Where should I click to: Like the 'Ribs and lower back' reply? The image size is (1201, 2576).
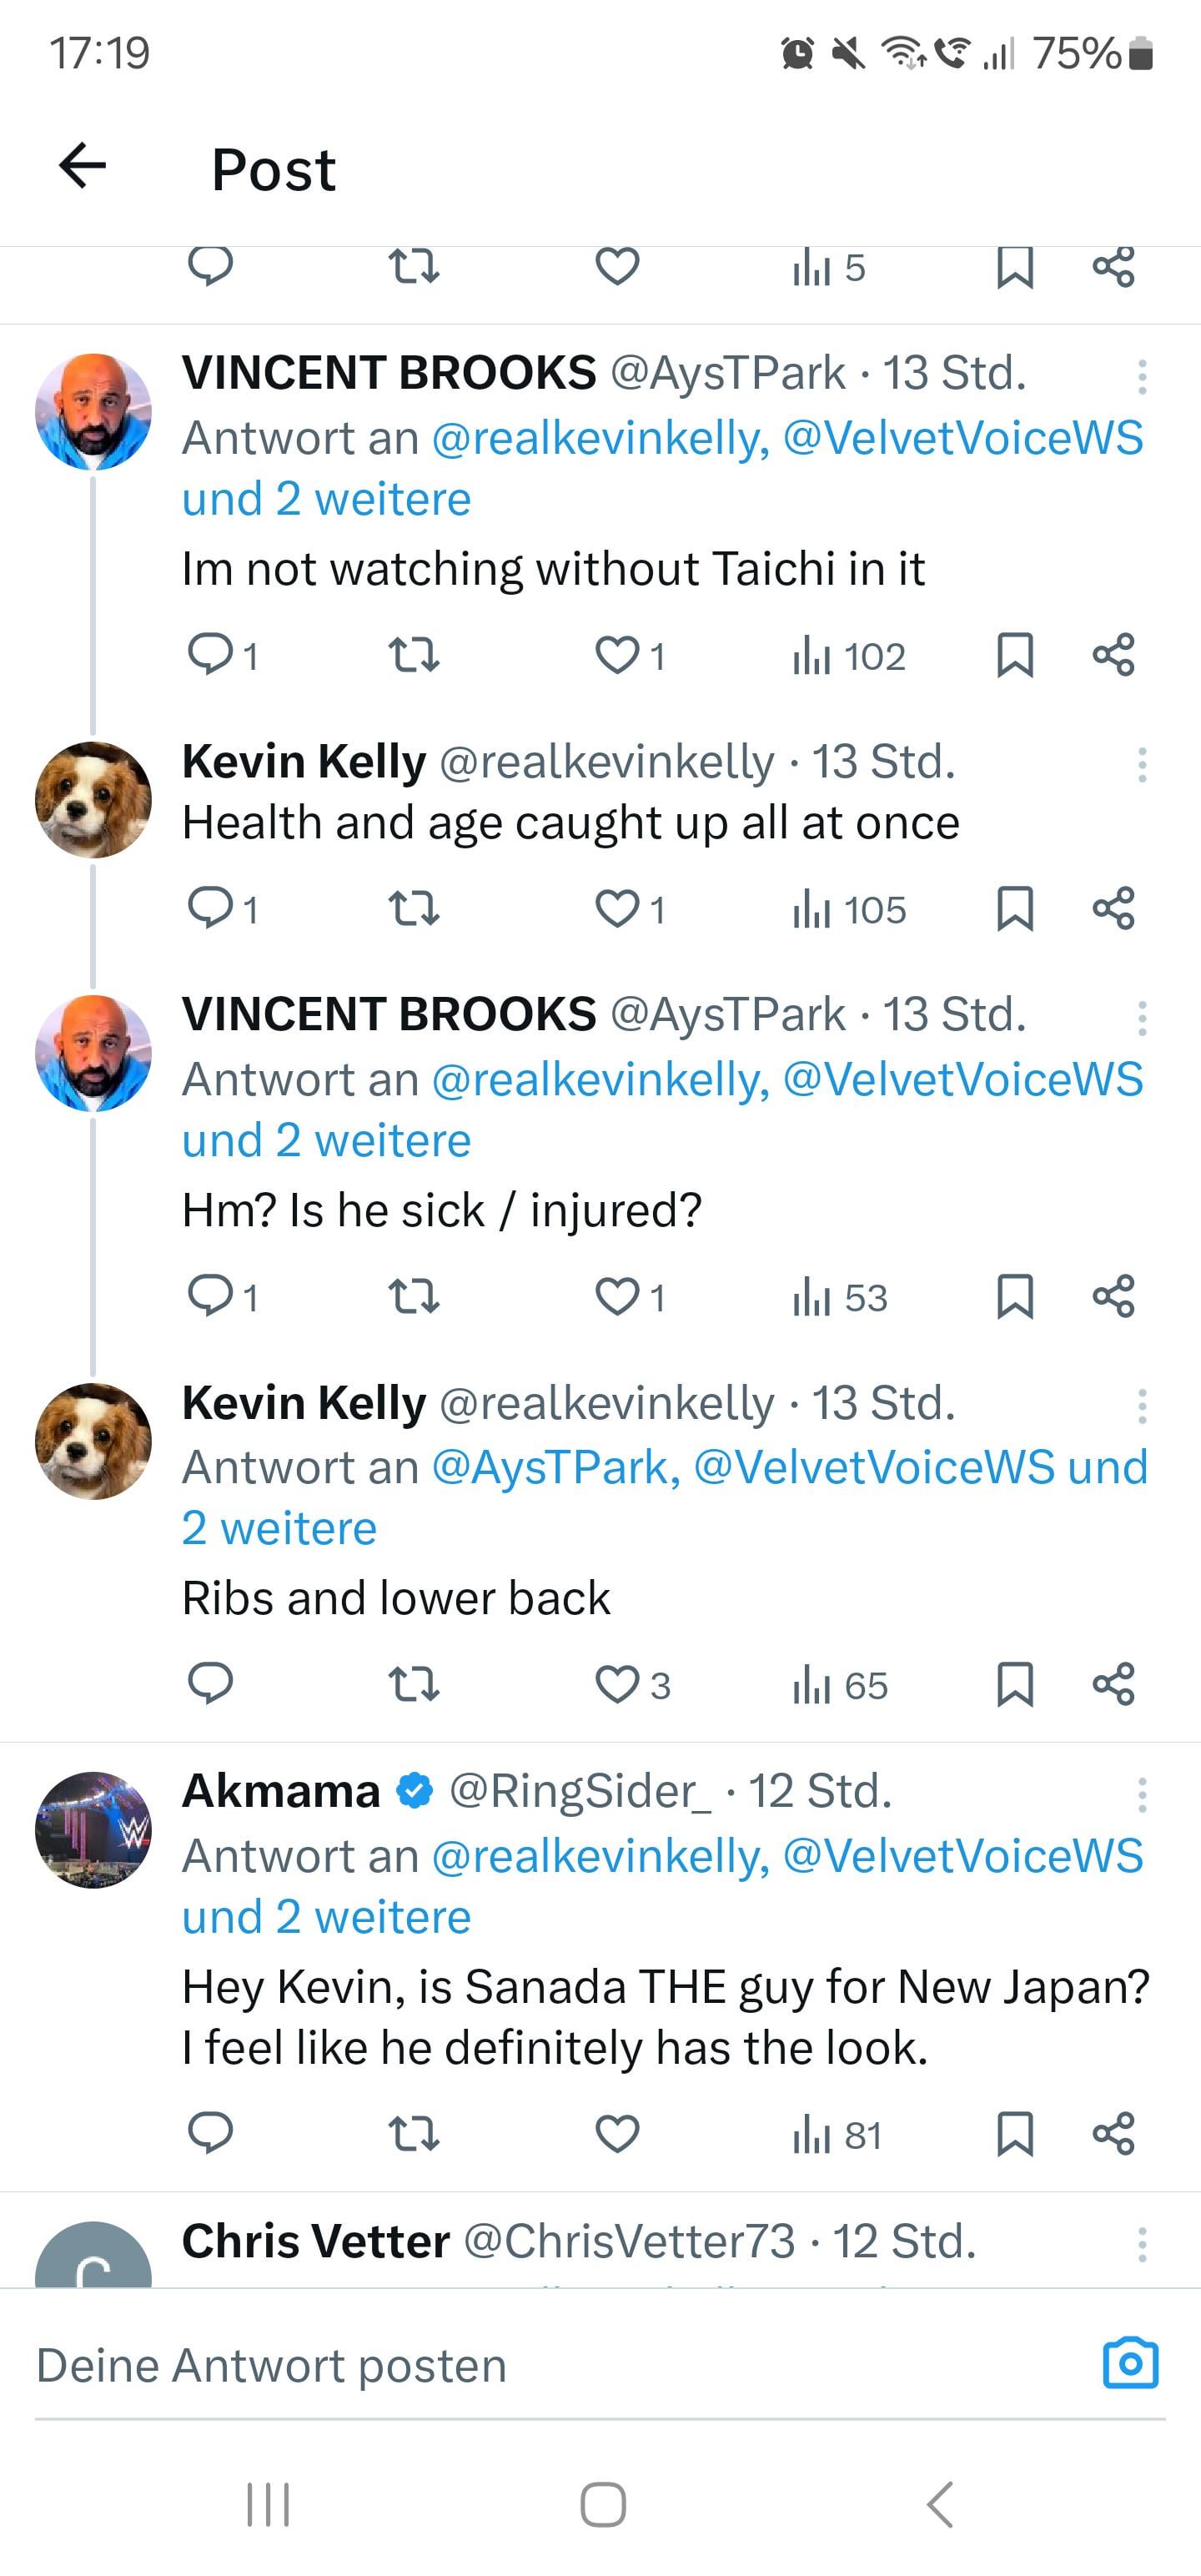pyautogui.click(x=617, y=1685)
